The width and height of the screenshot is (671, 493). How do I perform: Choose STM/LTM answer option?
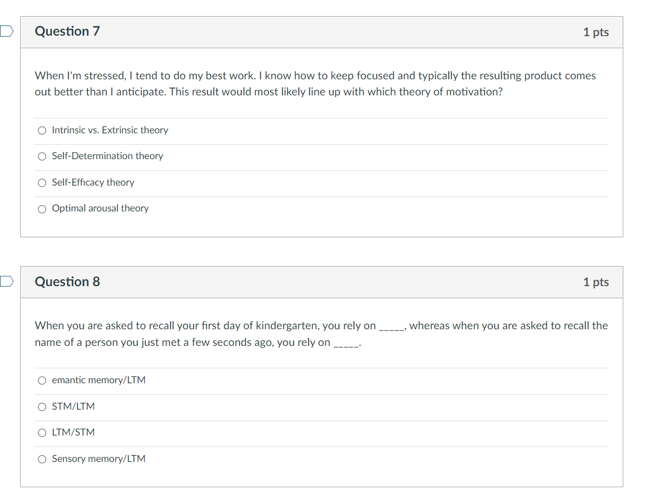[x=42, y=407]
